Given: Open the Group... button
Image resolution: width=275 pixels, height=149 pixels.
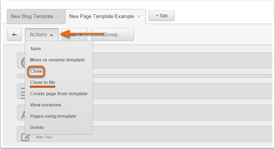Looking at the screenshot, I should 112,35.
